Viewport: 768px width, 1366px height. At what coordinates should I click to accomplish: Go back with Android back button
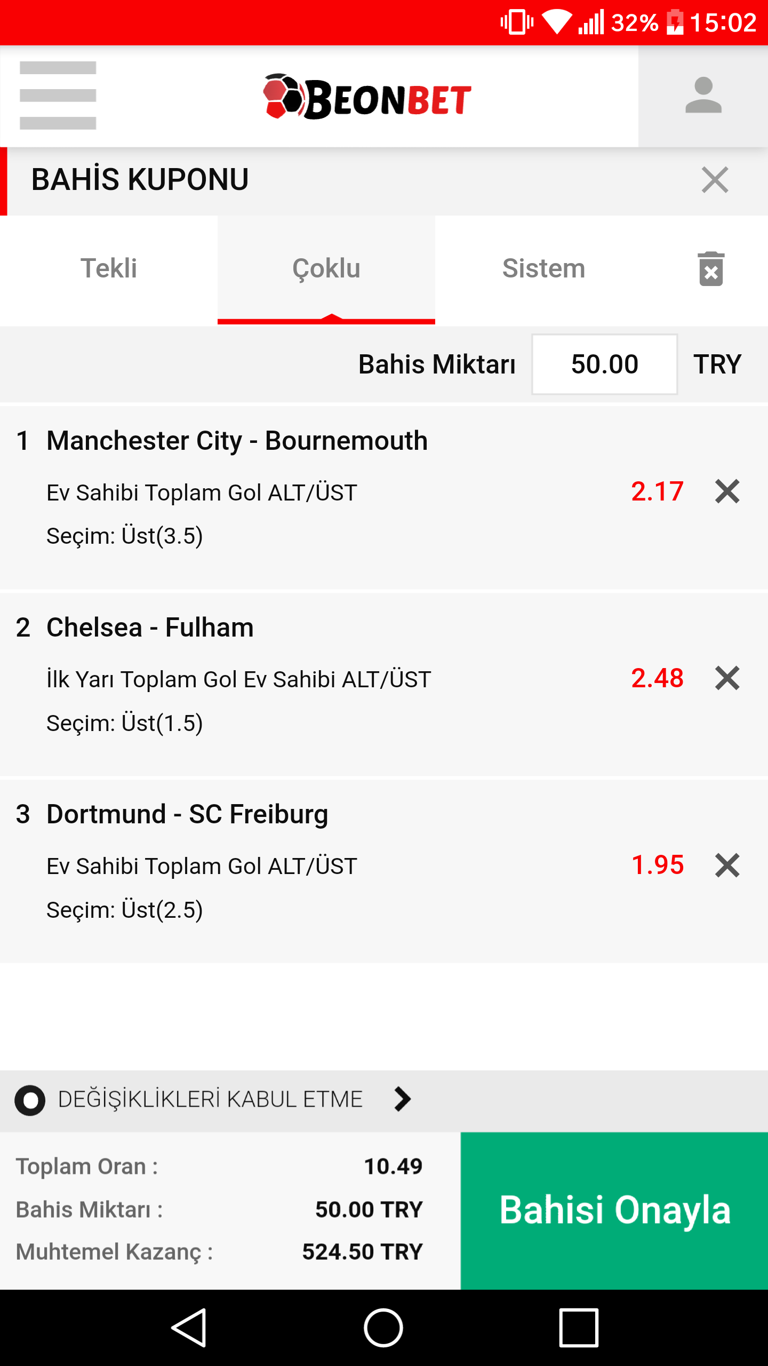click(x=189, y=1328)
